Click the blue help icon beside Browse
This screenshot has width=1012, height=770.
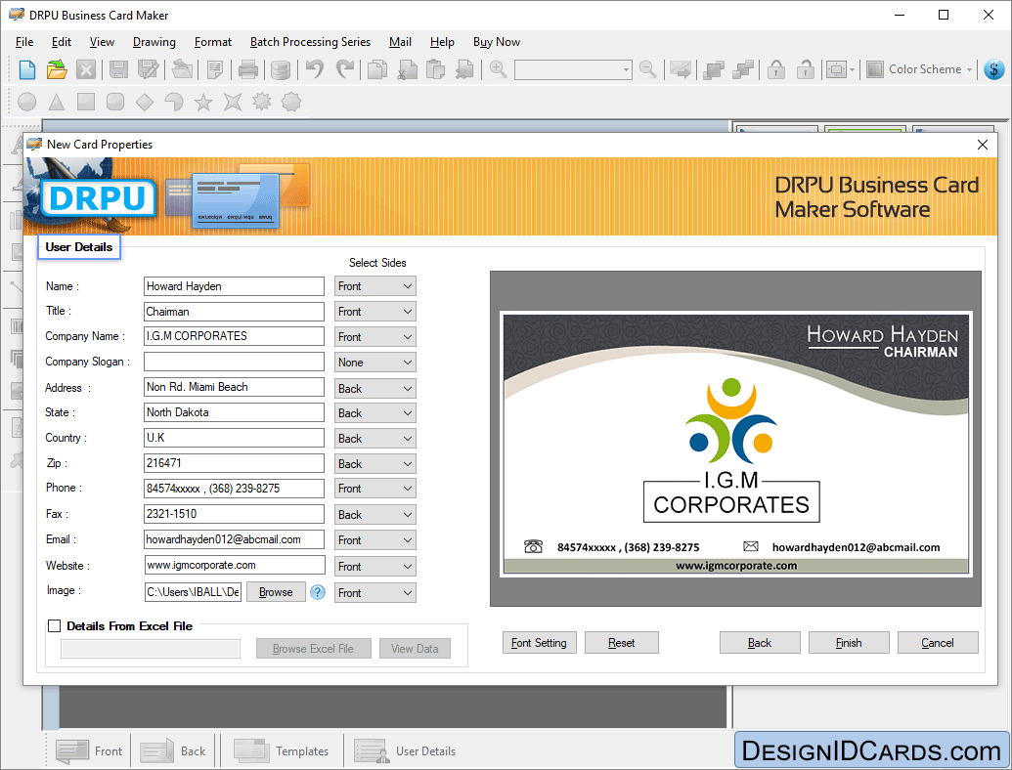pyautogui.click(x=318, y=592)
